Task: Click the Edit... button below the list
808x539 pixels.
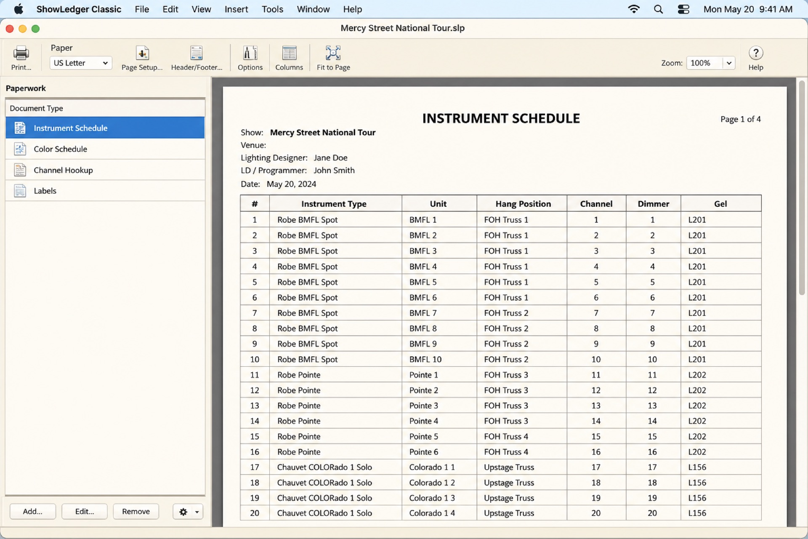Action: pyautogui.click(x=85, y=512)
